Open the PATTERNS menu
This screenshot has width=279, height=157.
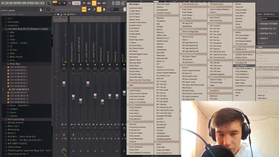point(17,3)
